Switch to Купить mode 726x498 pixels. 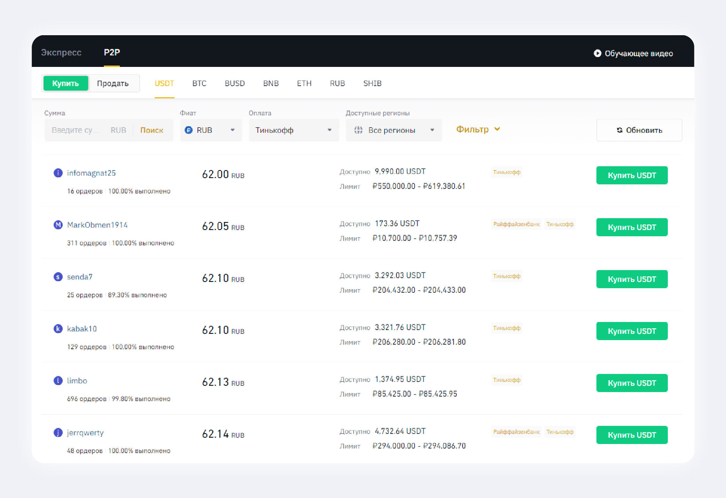click(x=65, y=83)
